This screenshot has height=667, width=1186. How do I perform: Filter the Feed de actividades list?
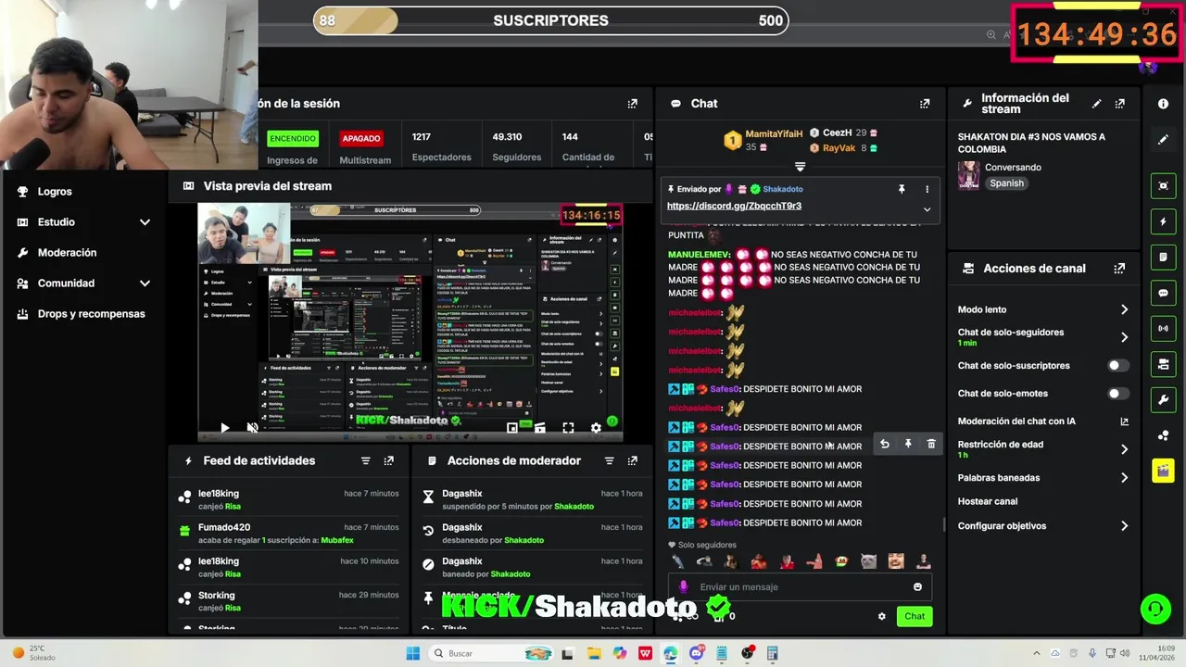click(365, 460)
